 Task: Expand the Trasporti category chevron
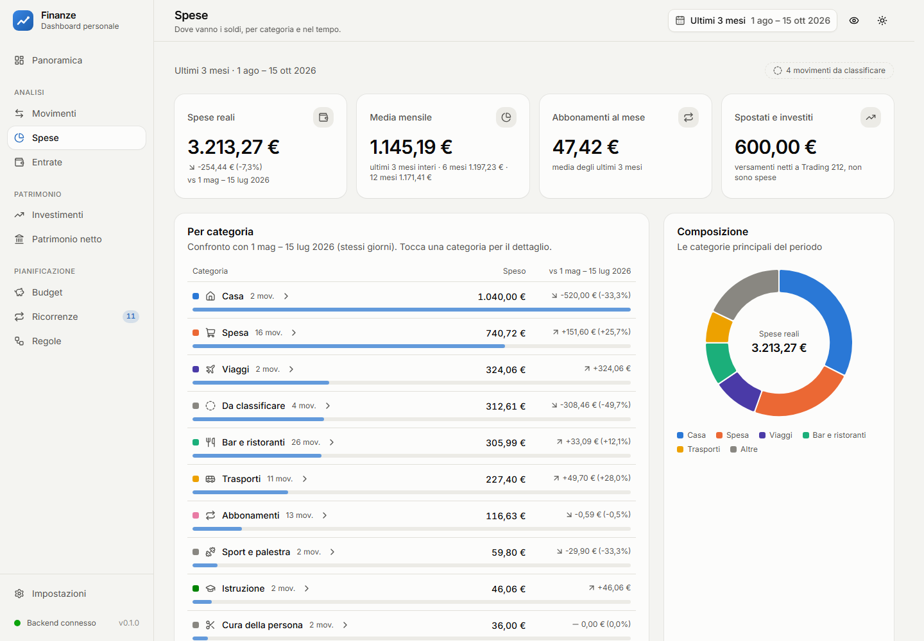click(305, 479)
